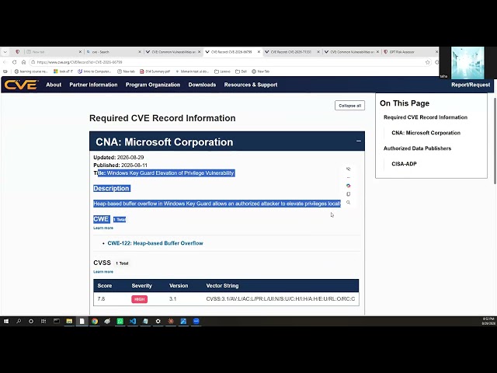Jump to Required CVE Record Information section

click(426, 117)
